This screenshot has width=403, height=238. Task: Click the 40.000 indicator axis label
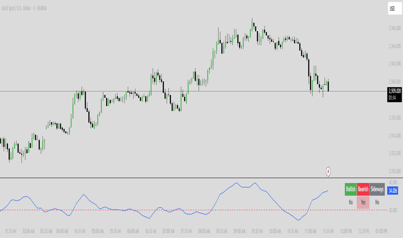[x=393, y=183]
